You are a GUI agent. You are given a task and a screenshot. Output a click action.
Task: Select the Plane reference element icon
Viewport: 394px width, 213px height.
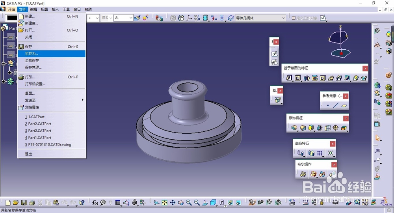[344, 106]
